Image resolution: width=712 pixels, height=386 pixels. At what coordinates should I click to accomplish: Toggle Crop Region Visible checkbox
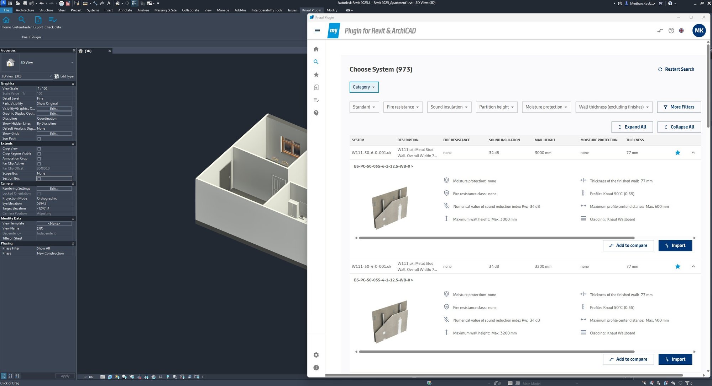[x=39, y=154]
